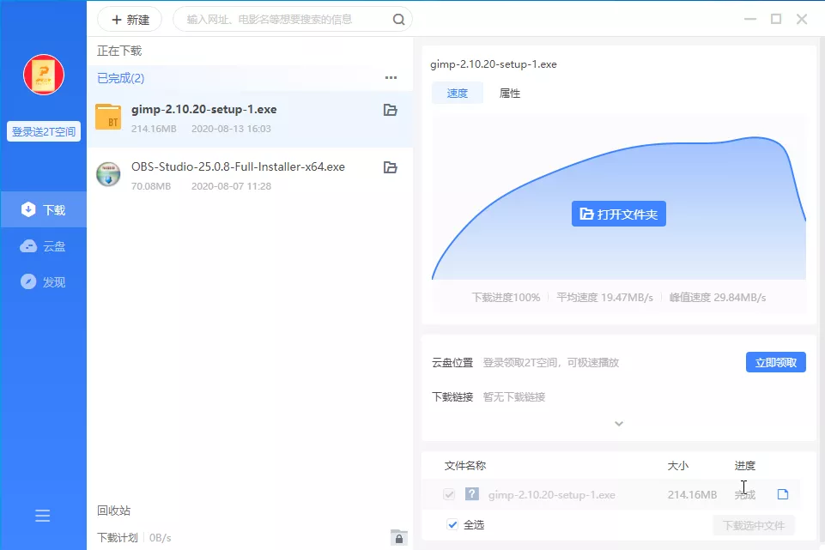Click 立即领取 to claim 2T space
Viewport: 825px width, 550px height.
pyautogui.click(x=775, y=361)
